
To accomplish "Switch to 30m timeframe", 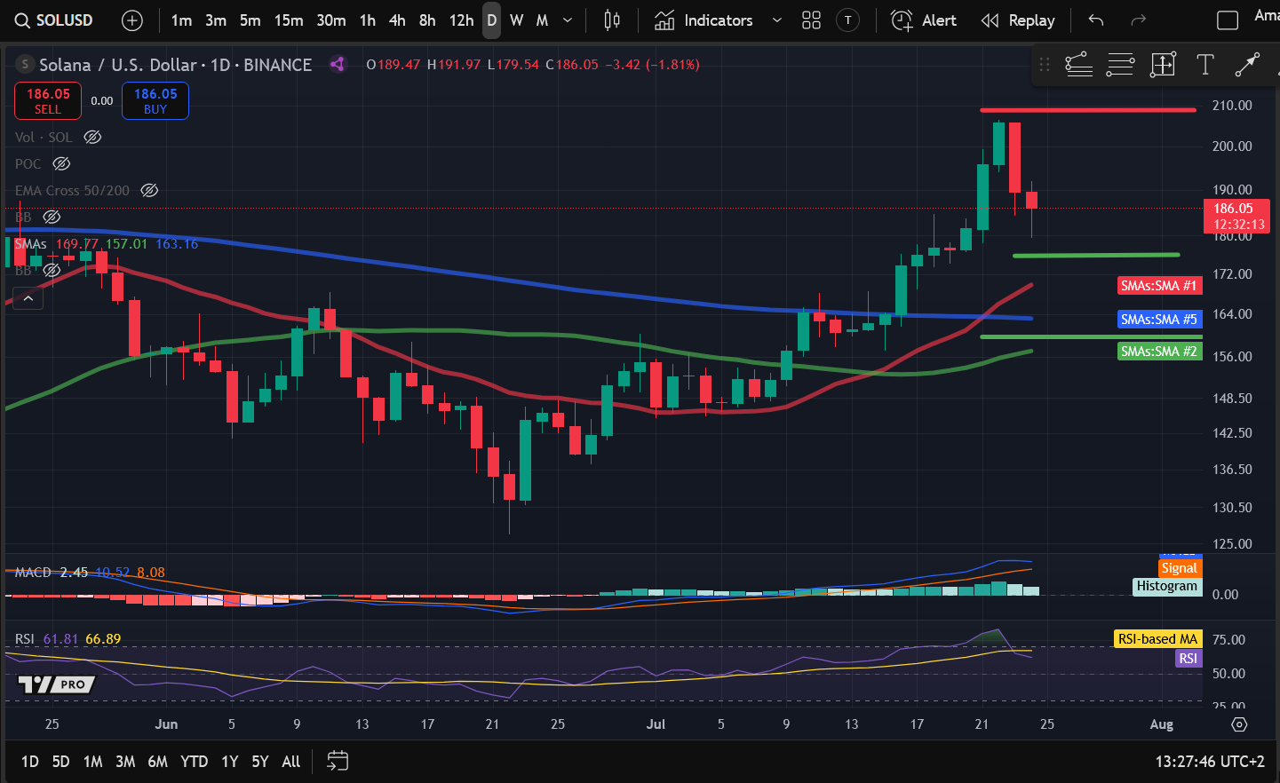I will pos(331,20).
